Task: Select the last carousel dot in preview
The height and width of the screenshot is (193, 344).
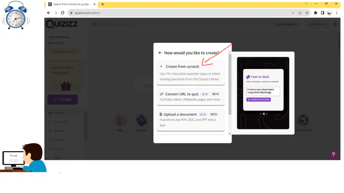Action: coord(267,114)
